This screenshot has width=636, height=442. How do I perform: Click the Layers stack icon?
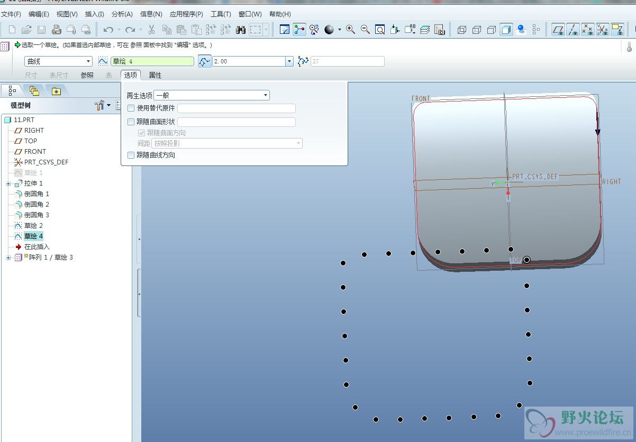click(x=424, y=30)
